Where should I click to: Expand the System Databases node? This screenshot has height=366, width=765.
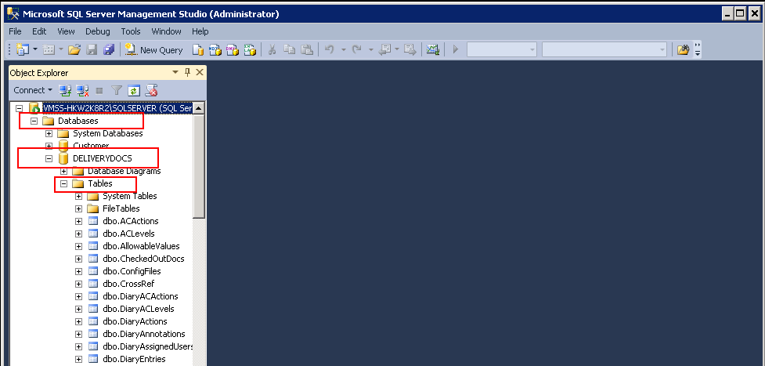[49, 133]
